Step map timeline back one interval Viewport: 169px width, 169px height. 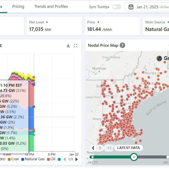93,148
